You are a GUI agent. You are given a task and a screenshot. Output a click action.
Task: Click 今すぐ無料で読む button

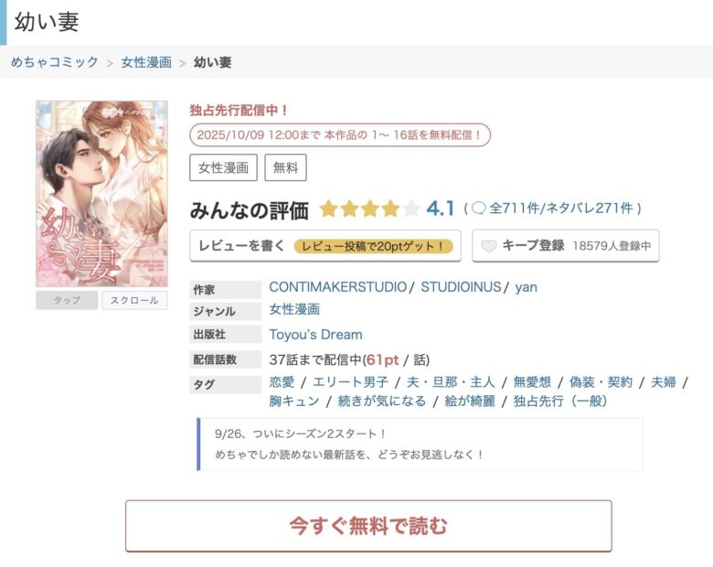(368, 526)
